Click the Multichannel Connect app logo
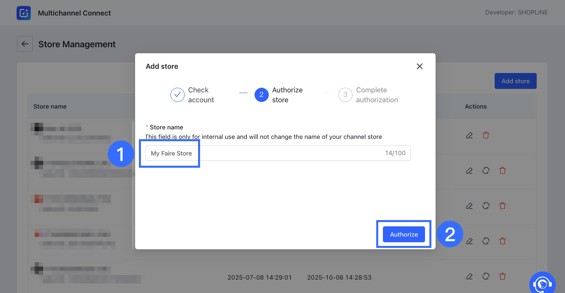The height and width of the screenshot is (293, 565). [24, 13]
